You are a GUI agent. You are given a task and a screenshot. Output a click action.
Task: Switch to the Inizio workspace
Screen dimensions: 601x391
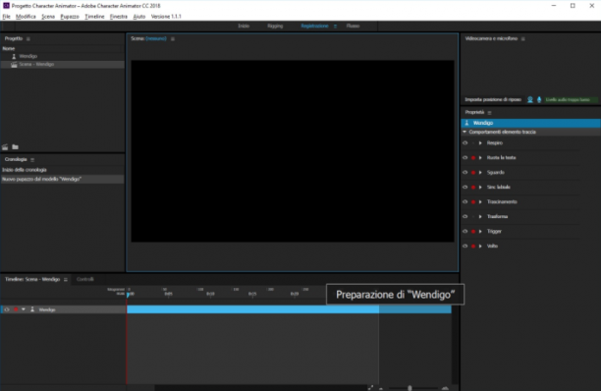click(x=244, y=27)
